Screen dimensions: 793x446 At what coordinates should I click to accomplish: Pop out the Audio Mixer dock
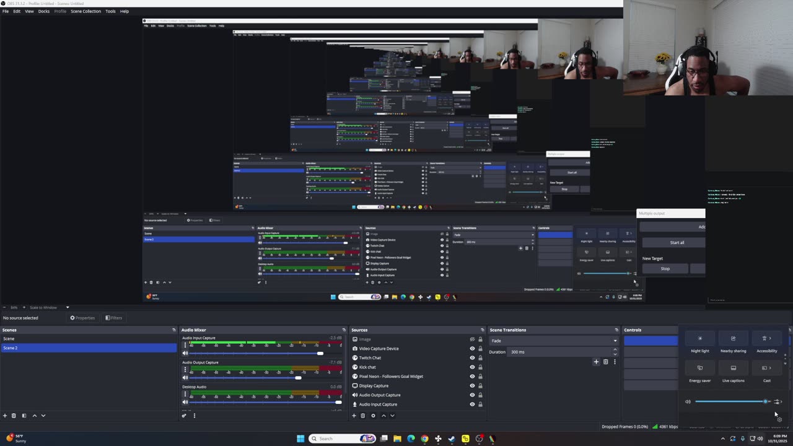pyautogui.click(x=344, y=330)
